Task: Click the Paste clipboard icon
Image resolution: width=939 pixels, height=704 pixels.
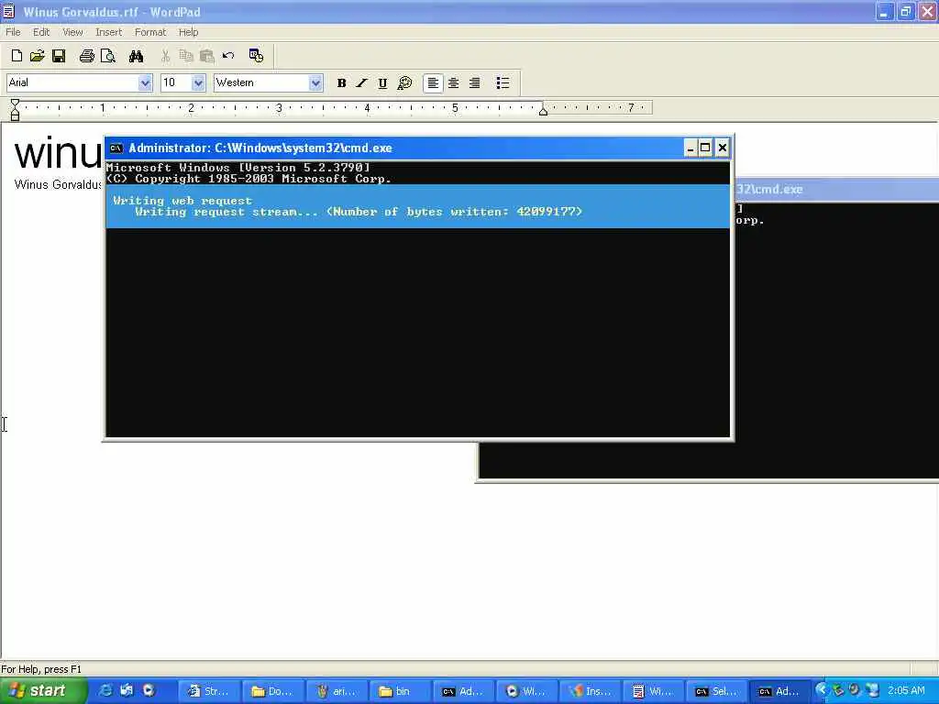Action: click(207, 56)
